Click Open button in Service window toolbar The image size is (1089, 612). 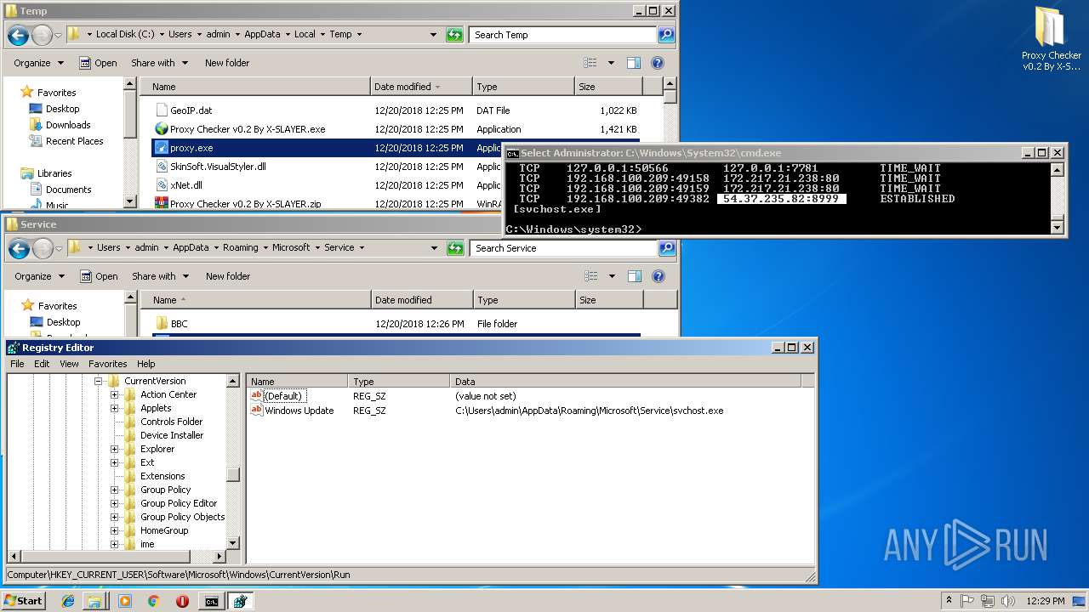(99, 276)
